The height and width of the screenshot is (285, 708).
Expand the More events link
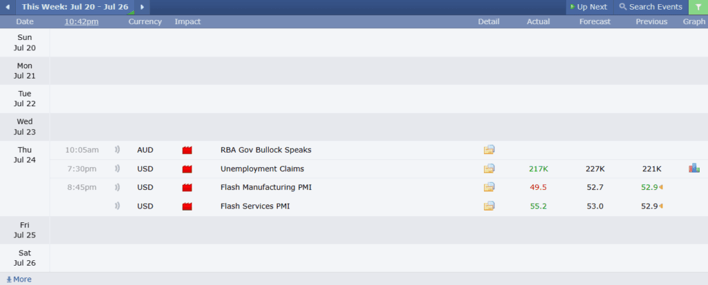click(x=19, y=279)
